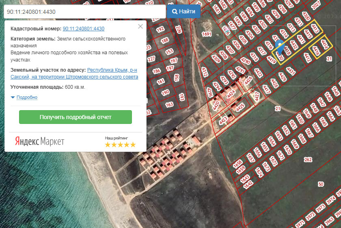Click the blue location pin on the map
This screenshot has height=228, width=341.
coord(280,47)
